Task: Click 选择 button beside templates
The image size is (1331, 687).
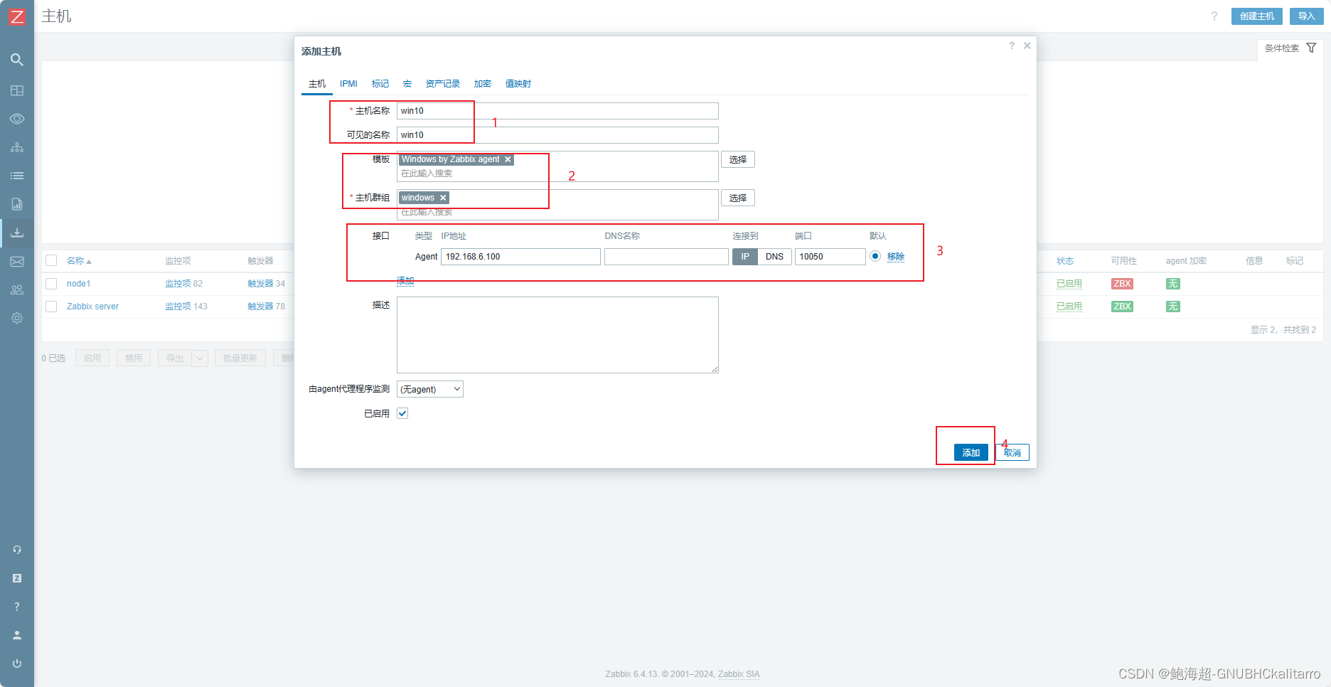Action: [x=738, y=159]
